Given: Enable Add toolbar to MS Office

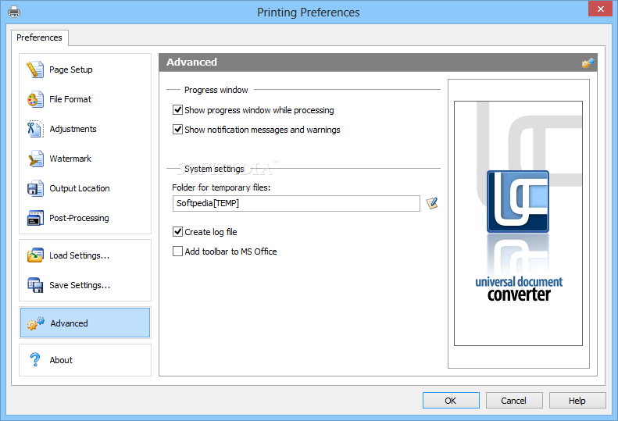Looking at the screenshot, I should [178, 251].
